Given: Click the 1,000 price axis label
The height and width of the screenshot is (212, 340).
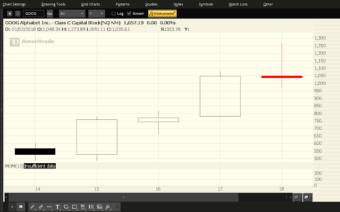Looking at the screenshot, I should click(x=320, y=83).
